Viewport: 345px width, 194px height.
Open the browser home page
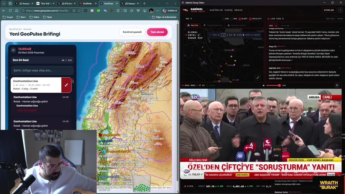[16, 11]
